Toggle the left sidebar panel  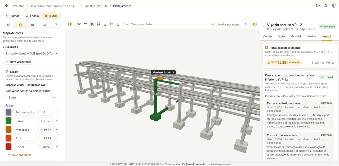point(70,24)
